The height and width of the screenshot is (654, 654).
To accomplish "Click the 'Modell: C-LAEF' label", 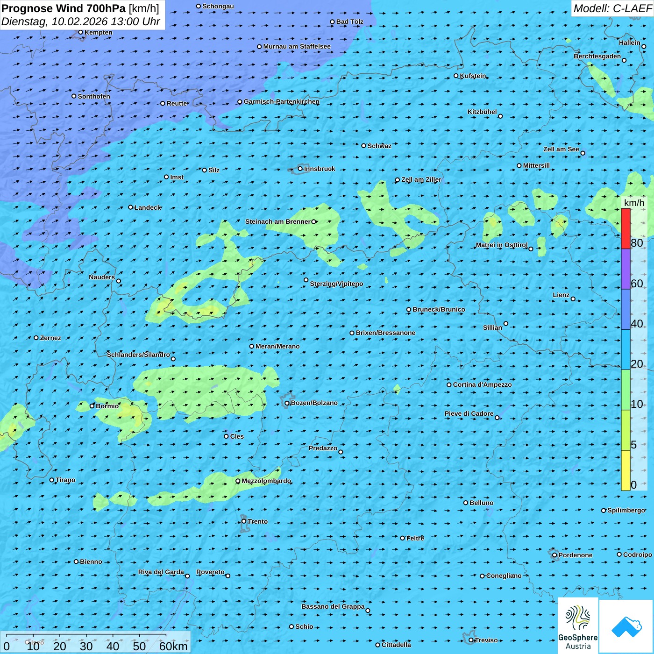I will pos(612,8).
